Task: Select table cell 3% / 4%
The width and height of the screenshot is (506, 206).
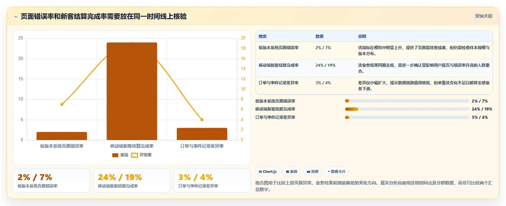Action: (323, 83)
